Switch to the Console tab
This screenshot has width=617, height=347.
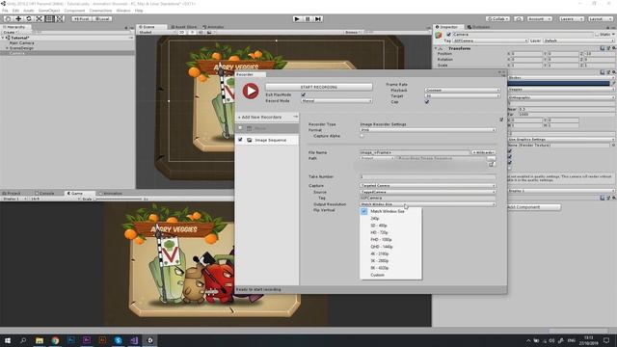tap(45, 194)
